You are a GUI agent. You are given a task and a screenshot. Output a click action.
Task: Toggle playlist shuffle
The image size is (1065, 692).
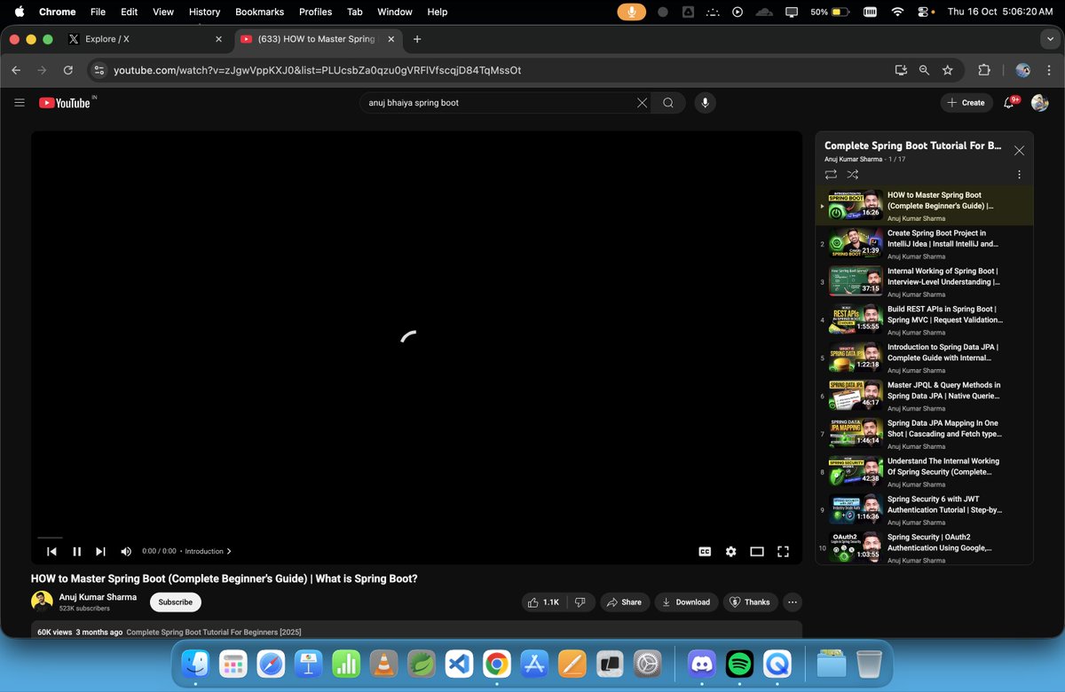[x=853, y=175]
